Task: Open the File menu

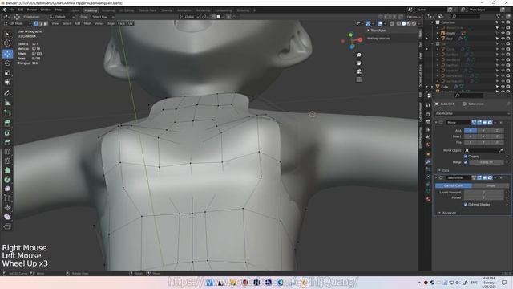Action: click(12, 10)
